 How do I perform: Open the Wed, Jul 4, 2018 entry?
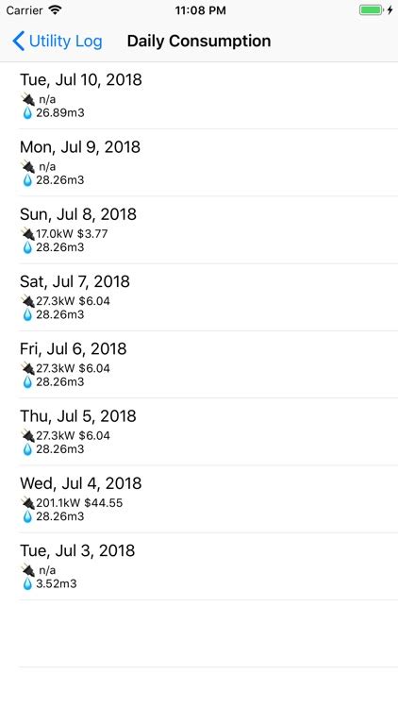199,499
